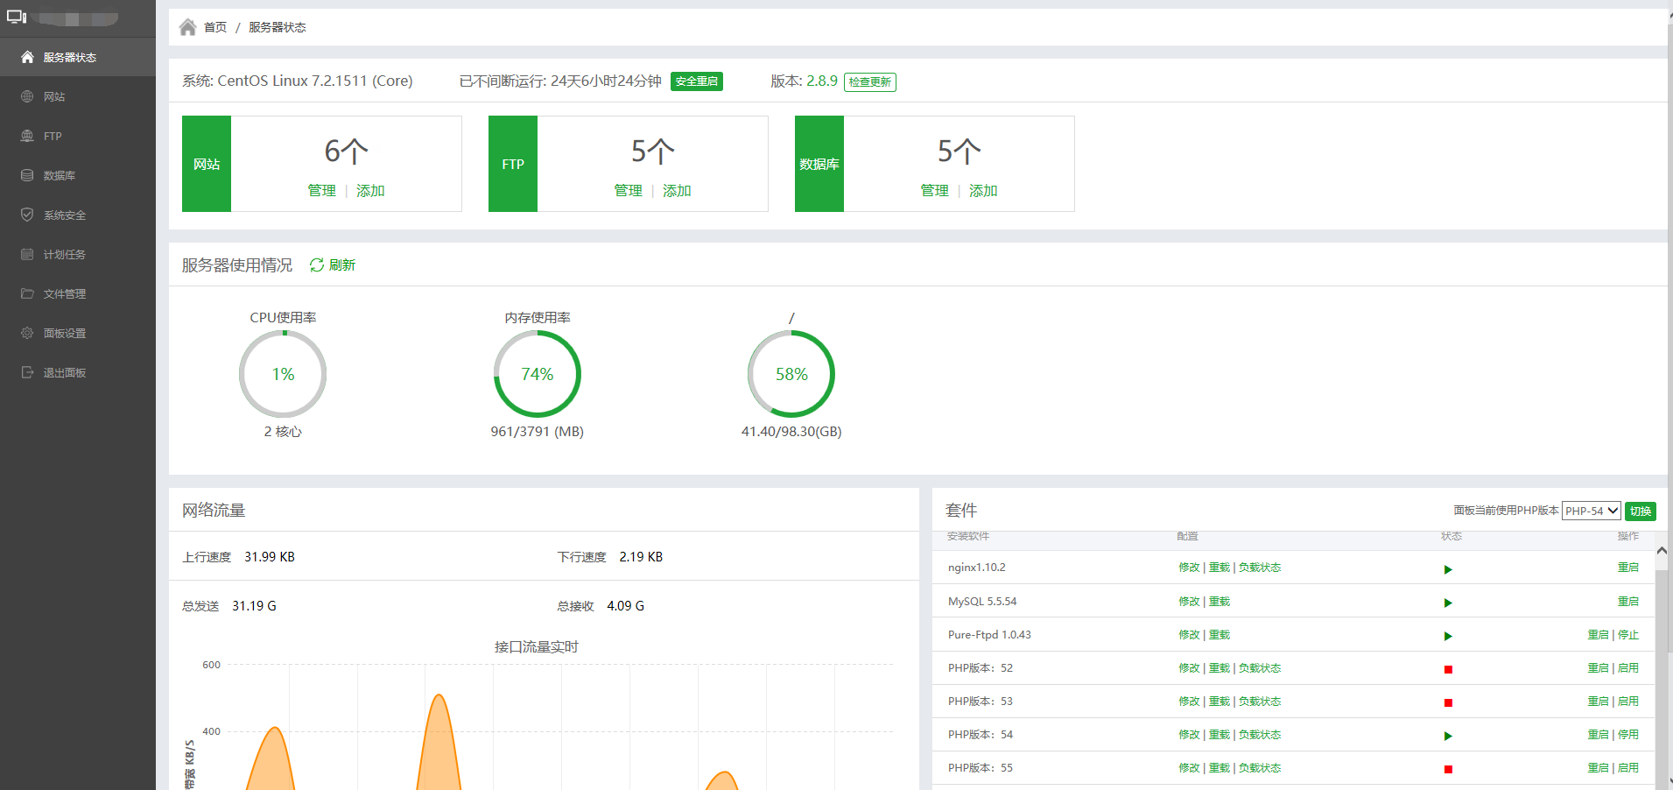Click the 刷新 refresh icon
The height and width of the screenshot is (790, 1673).
(x=317, y=265)
